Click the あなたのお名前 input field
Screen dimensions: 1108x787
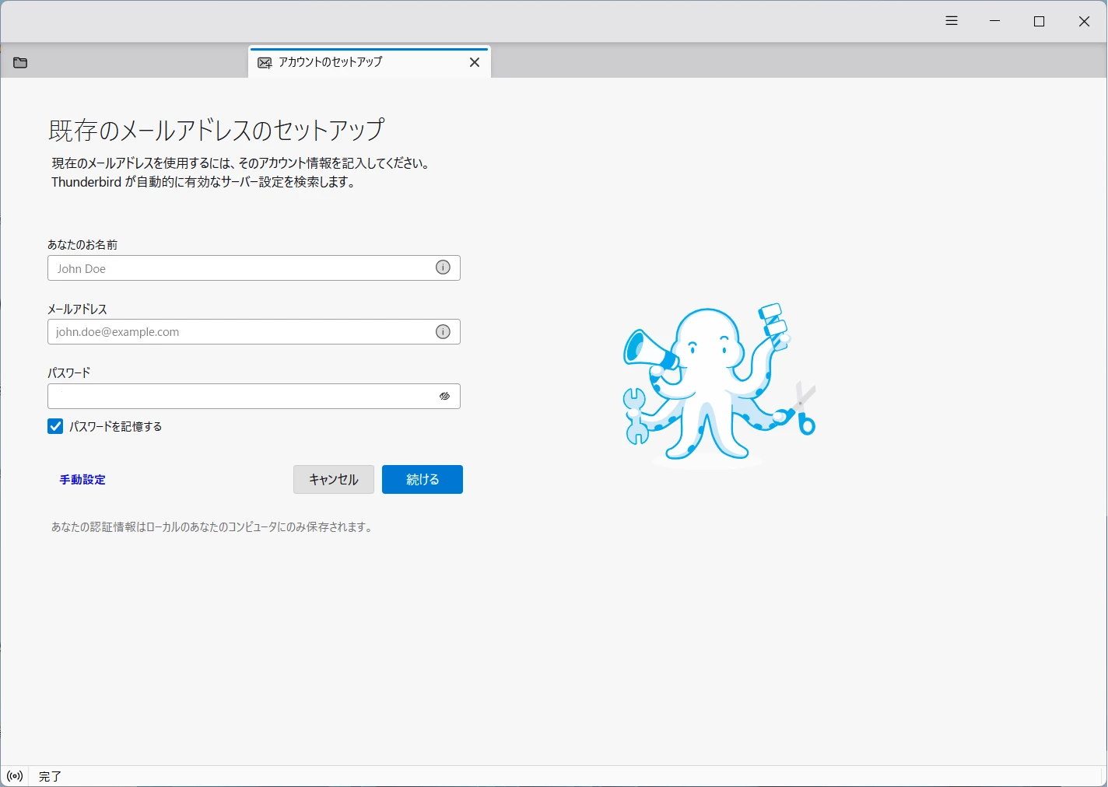tap(233, 268)
